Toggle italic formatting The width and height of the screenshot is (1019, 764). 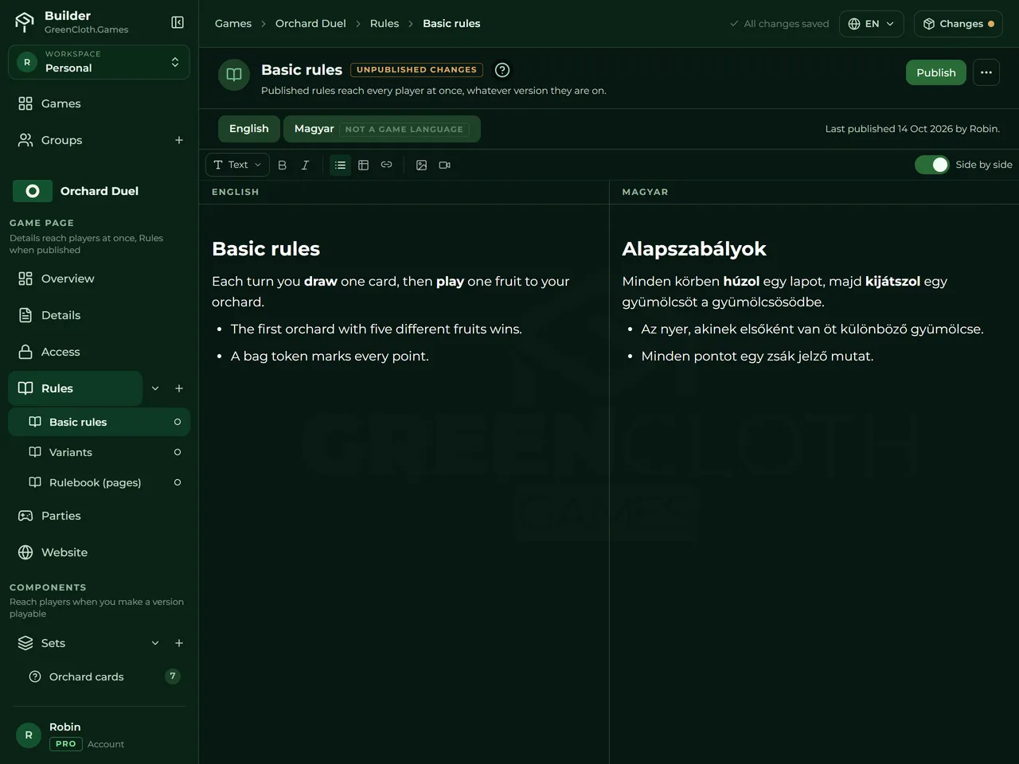click(305, 165)
